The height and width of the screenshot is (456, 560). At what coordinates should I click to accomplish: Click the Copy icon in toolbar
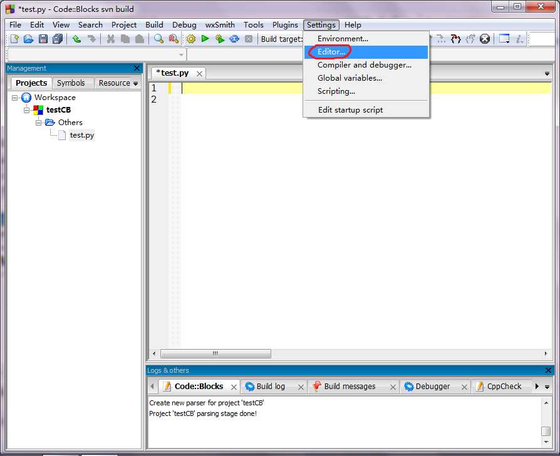(125, 39)
